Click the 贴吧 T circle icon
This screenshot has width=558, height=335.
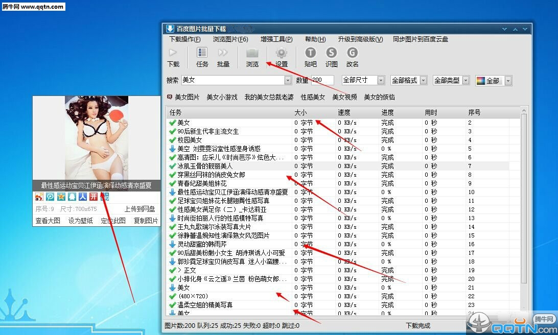pyautogui.click(x=310, y=53)
